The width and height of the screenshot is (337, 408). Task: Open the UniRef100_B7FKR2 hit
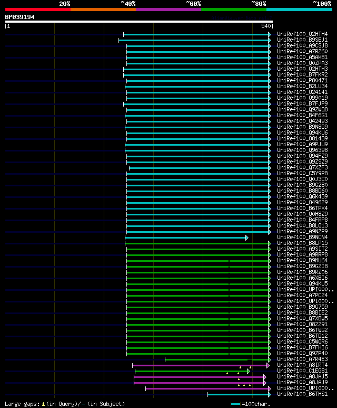coord(302,74)
